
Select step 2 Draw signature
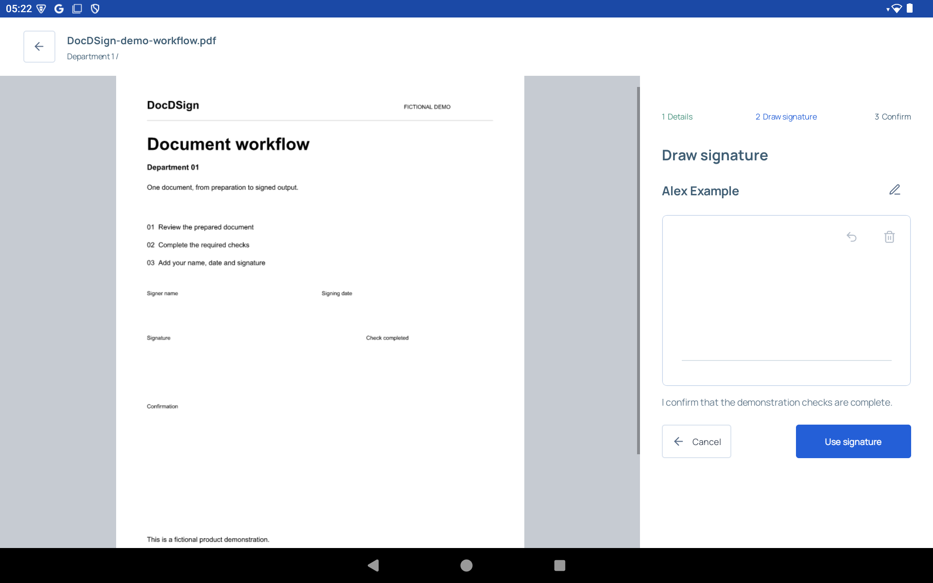tap(786, 117)
